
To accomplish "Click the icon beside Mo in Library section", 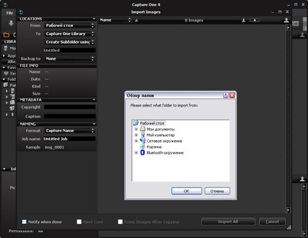I will (x=6, y=48).
